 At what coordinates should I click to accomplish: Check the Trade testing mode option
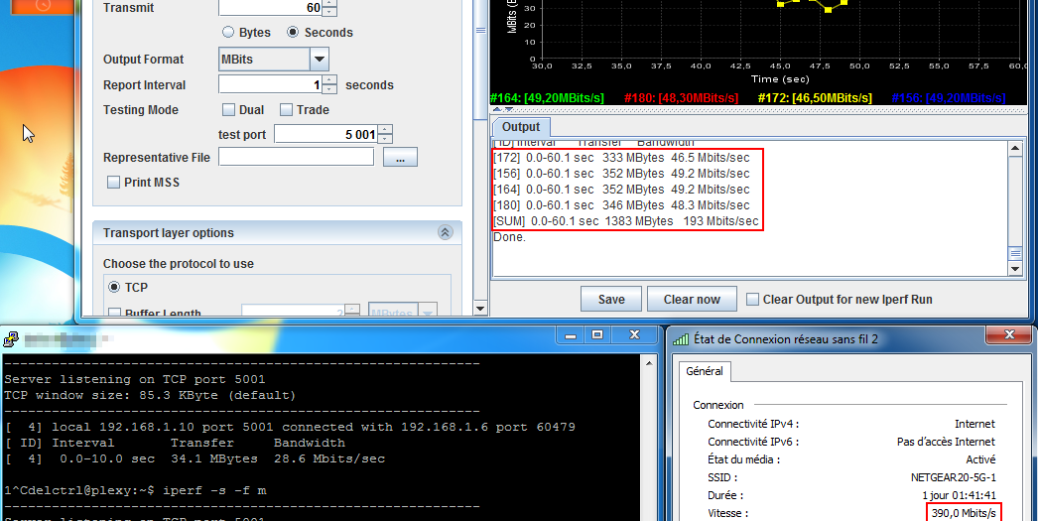tap(286, 110)
